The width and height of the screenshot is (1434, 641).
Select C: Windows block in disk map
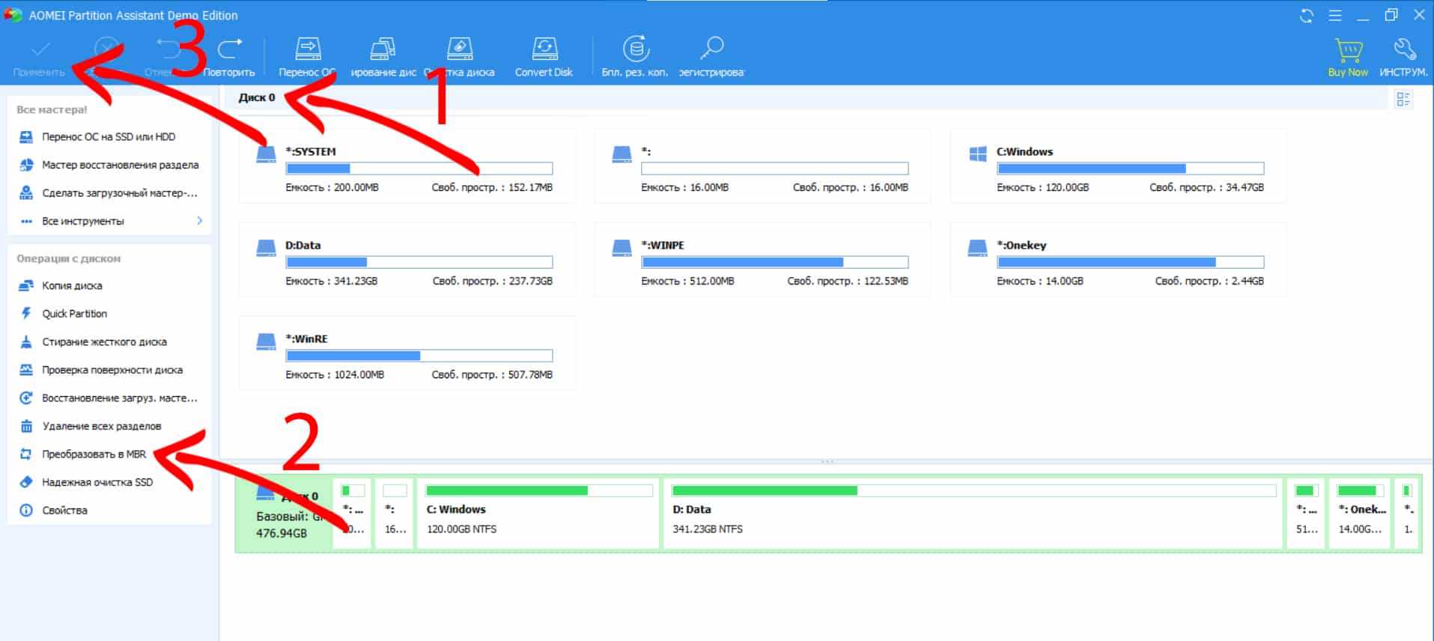click(538, 514)
